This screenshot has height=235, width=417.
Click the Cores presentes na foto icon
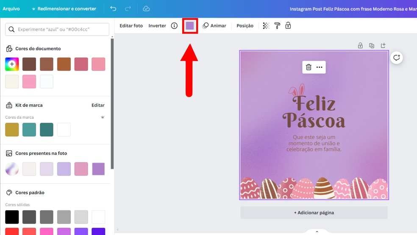click(9, 153)
